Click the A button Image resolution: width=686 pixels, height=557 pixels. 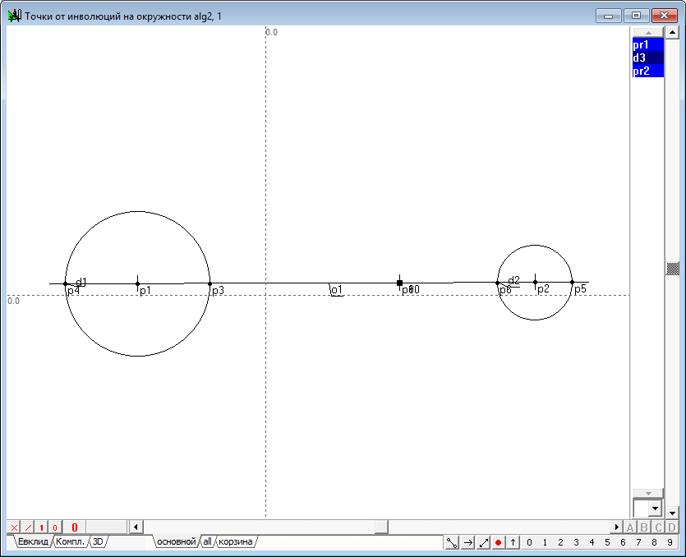630,527
